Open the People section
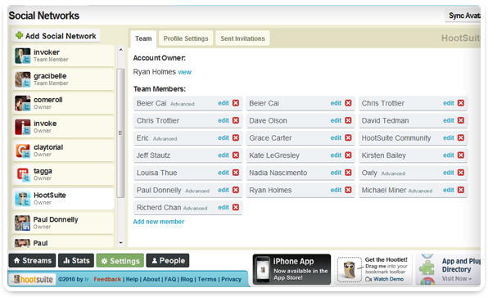 [x=168, y=261]
